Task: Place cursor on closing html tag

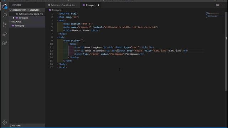Action: [62, 68]
